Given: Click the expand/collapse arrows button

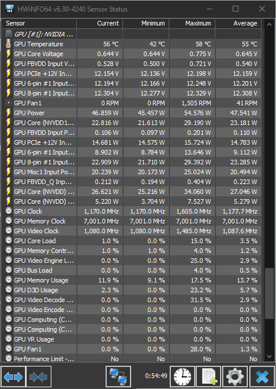Looking at the screenshot, I should click(x=13, y=377).
